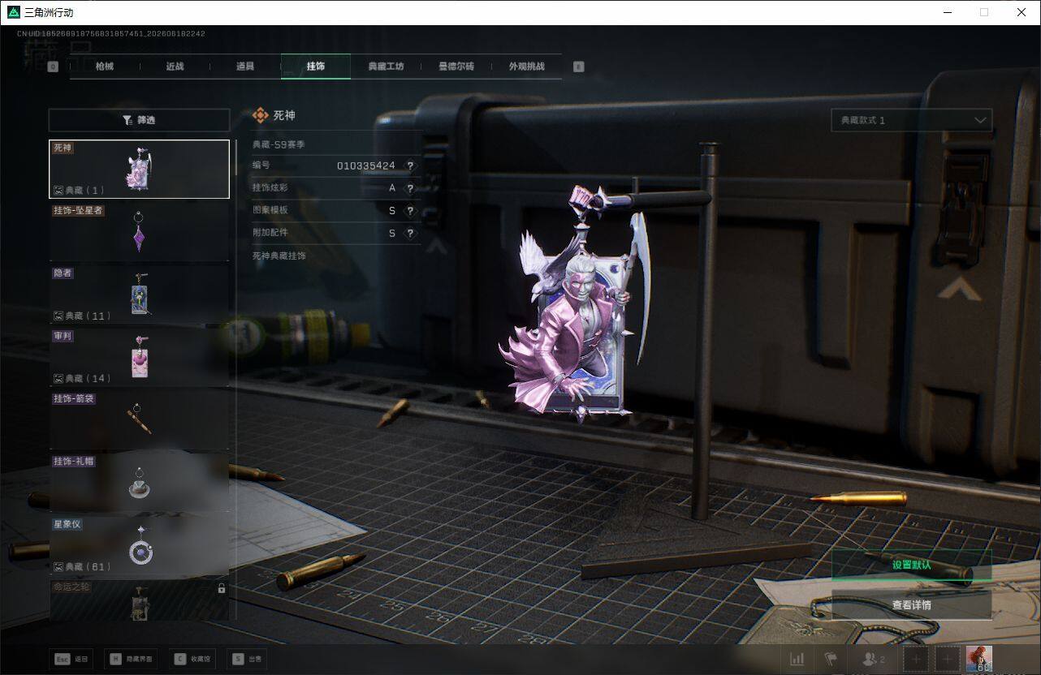The image size is (1041, 675).
Task: Open the 筛选 filter button
Action: pos(139,120)
